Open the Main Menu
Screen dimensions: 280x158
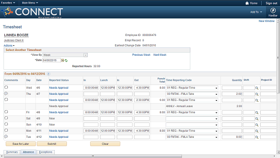point(30,3)
